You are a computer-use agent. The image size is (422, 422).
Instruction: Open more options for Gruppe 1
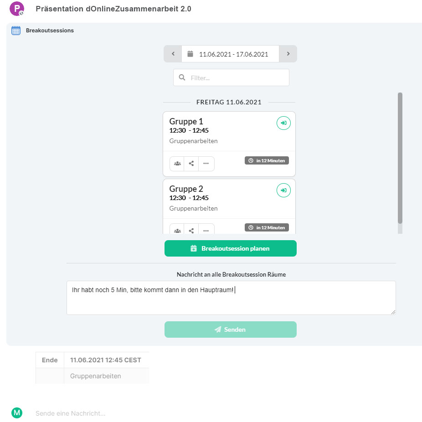coord(206,163)
